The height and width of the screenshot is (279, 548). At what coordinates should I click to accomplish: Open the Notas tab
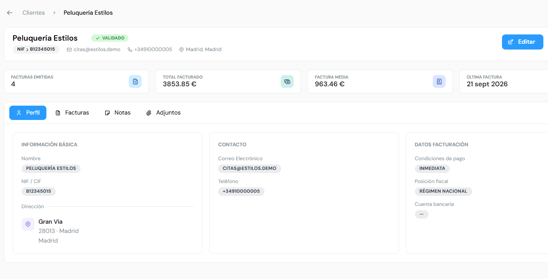(x=118, y=113)
